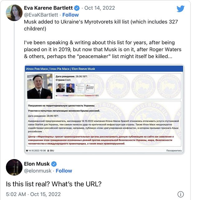The height and width of the screenshot is (200, 200).
Task: Click the 5:02 AM · Oct 15, 2022 timestamp
Action: (33, 194)
